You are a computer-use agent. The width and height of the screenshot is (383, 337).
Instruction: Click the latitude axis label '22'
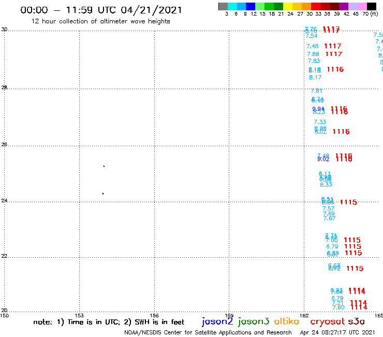pos(4,256)
